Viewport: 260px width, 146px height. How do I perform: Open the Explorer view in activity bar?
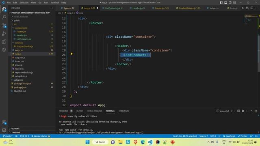point(4,9)
